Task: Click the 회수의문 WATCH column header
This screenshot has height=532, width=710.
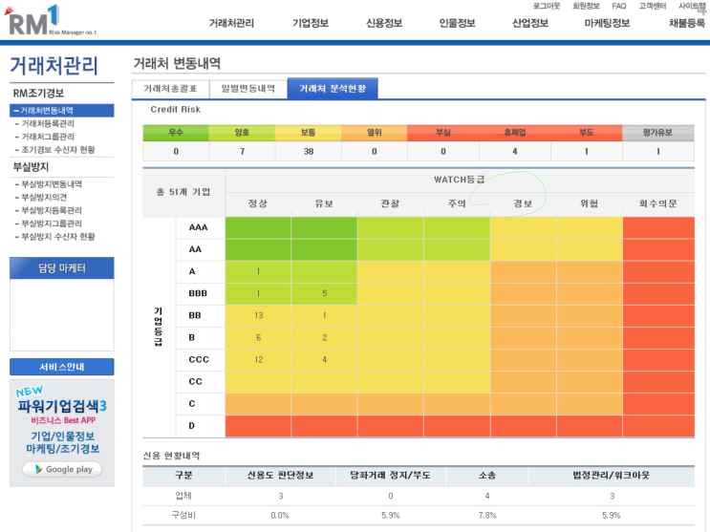Action: [x=658, y=203]
